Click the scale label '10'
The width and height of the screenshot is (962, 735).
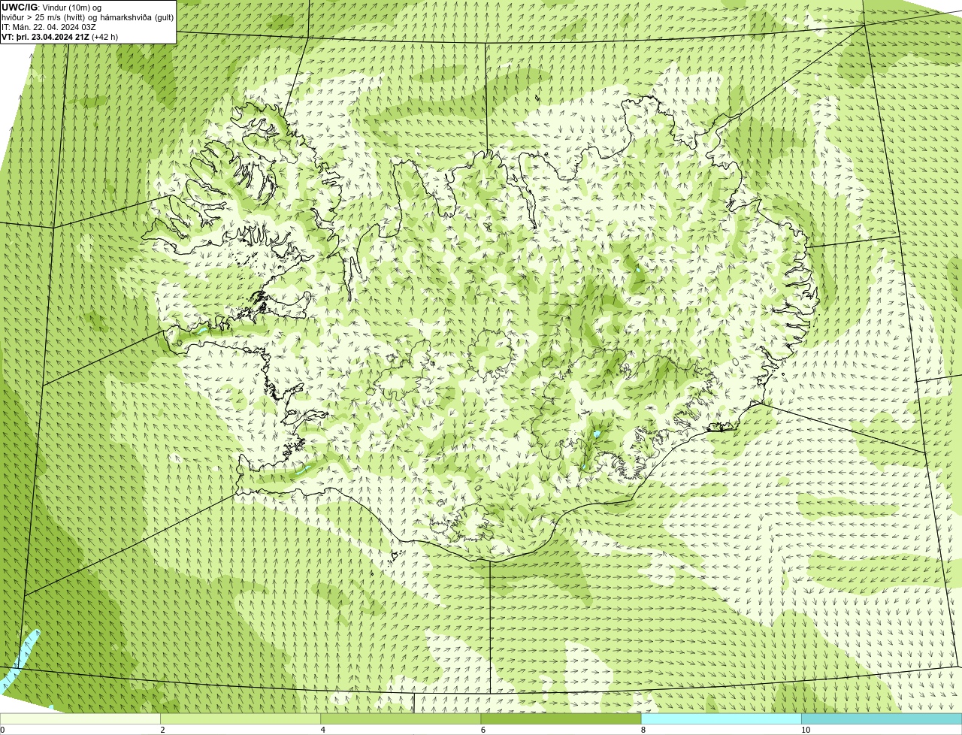click(805, 730)
